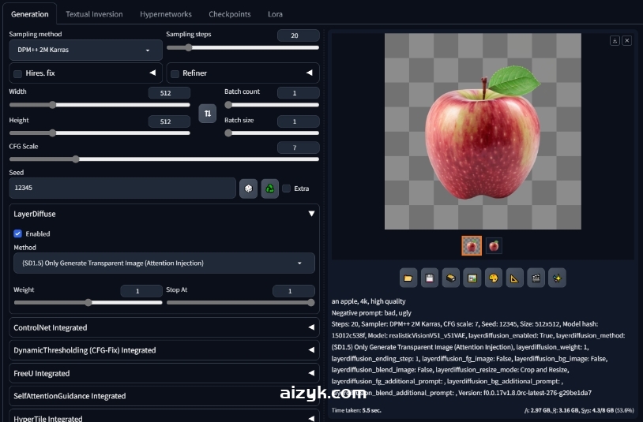Screen dimensions: 643x422
Task: Open the output folder icon below the image
Action: (x=408, y=278)
